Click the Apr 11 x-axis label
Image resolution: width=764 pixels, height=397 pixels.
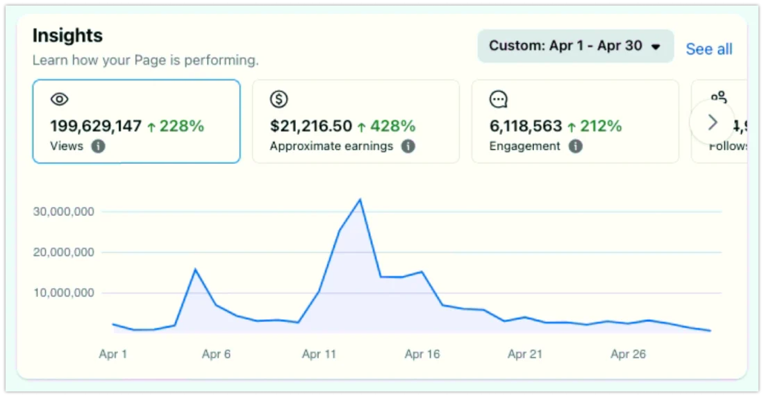(x=319, y=354)
